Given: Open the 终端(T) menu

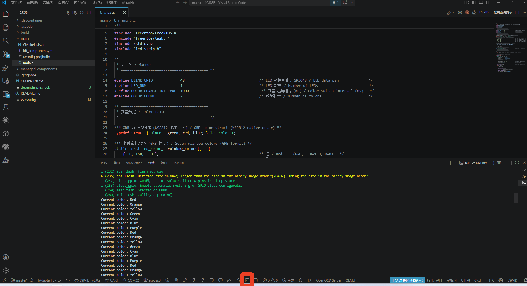Looking at the screenshot, I should pos(112,2).
